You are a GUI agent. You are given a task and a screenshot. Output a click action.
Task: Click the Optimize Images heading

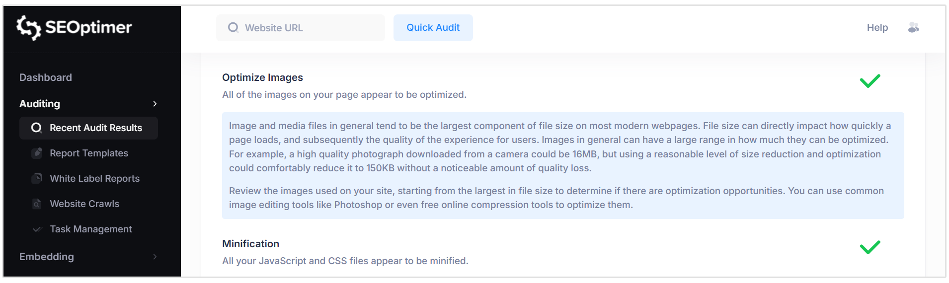click(x=262, y=77)
